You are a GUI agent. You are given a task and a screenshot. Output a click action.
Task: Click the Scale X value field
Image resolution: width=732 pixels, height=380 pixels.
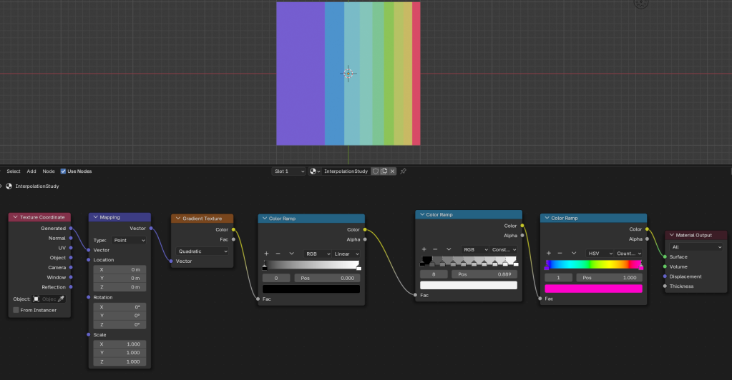[x=119, y=344]
